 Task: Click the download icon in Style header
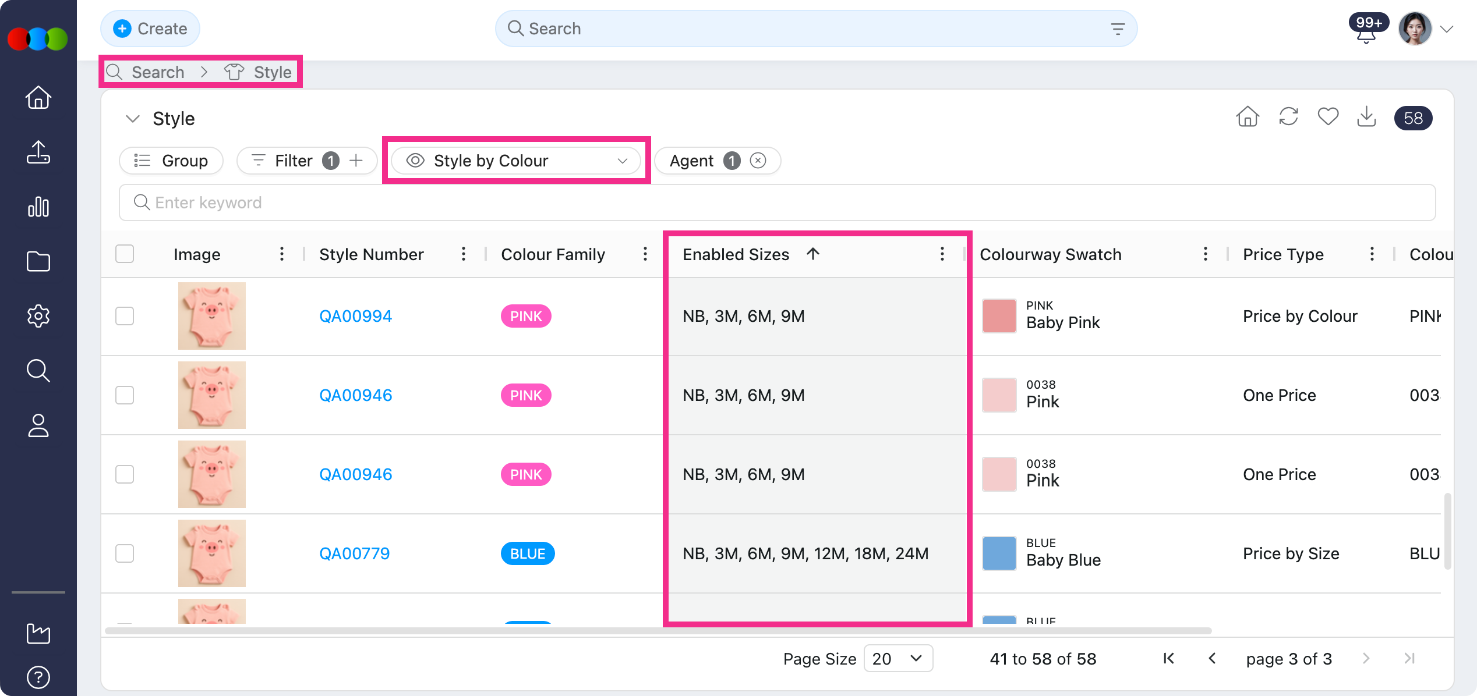click(1366, 117)
